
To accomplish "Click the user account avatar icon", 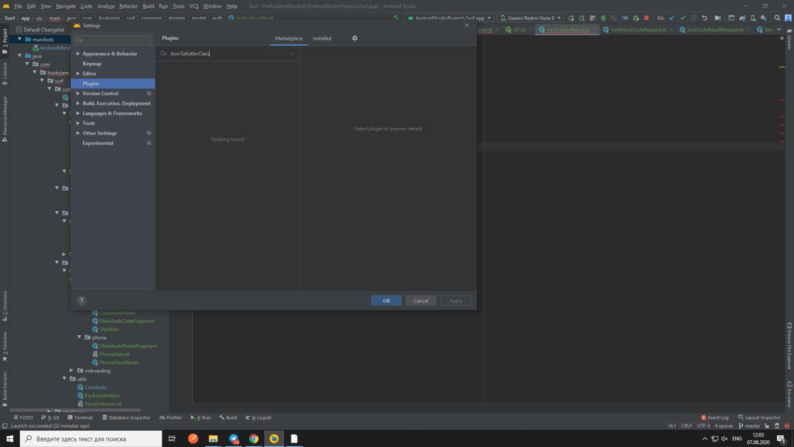I will click(788, 18).
